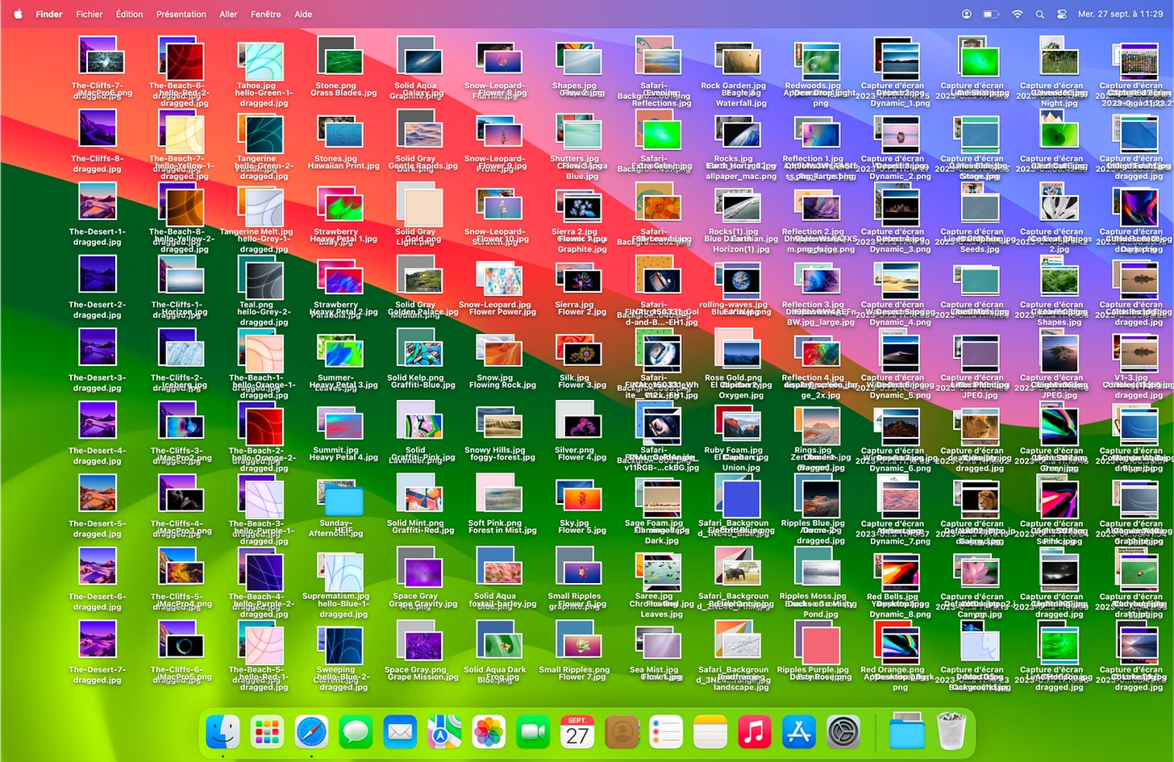Click the Tahoe.jpg file name
The image size is (1174, 762).
click(x=256, y=85)
